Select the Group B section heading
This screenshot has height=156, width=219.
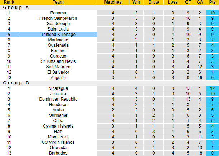pyautogui.click(x=16, y=83)
